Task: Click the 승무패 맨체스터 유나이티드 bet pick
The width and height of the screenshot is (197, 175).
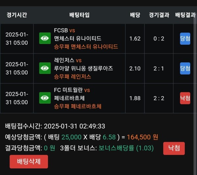Action: 86,47
